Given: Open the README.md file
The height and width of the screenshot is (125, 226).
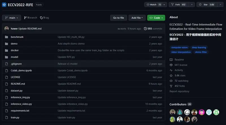Looking at the screenshot, I should tap(18, 84).
